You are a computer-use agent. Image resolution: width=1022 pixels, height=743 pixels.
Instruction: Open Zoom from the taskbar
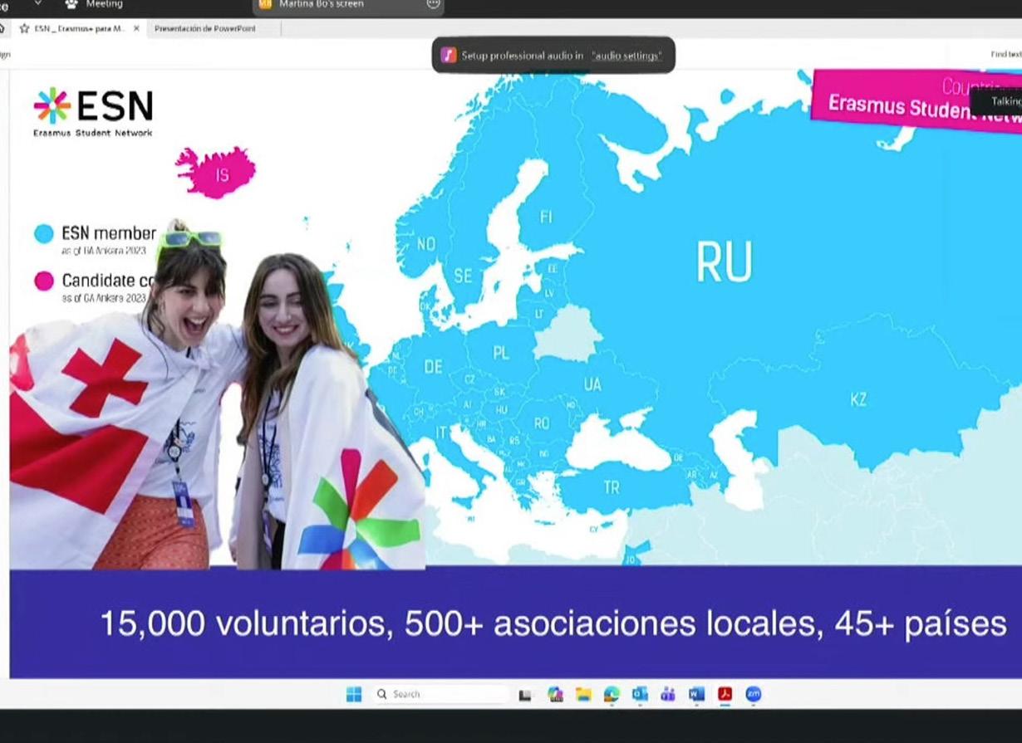(754, 694)
